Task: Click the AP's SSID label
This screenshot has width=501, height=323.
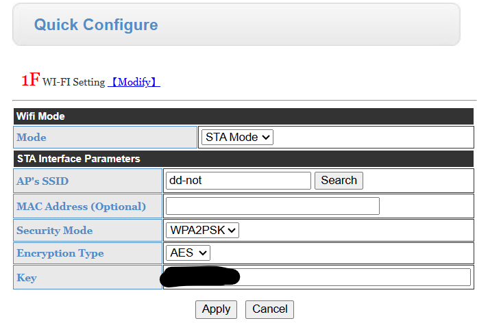Action: tap(42, 181)
